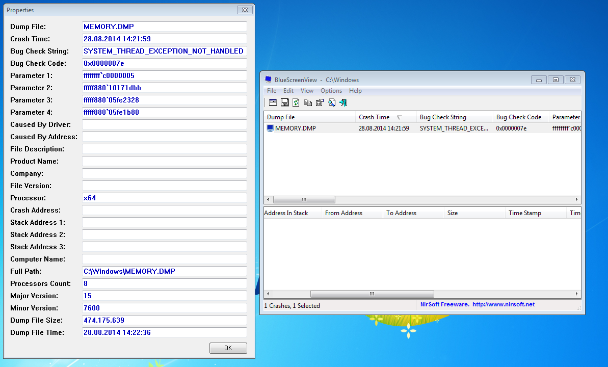Click the Parameter 2 field

(x=165, y=88)
